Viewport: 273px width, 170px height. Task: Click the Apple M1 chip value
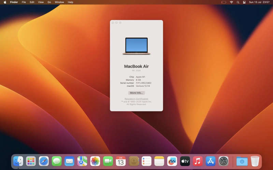[141, 77]
